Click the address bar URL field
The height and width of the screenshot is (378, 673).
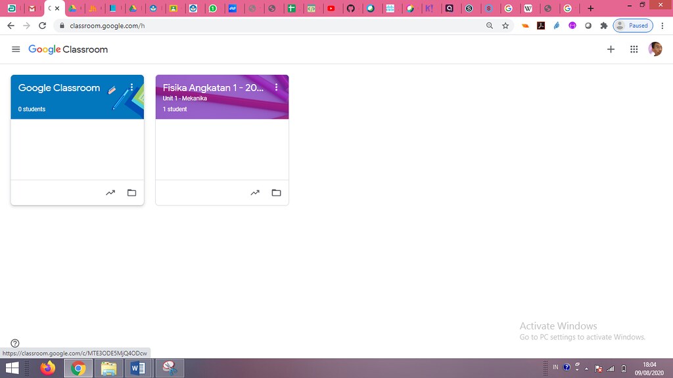(x=275, y=26)
